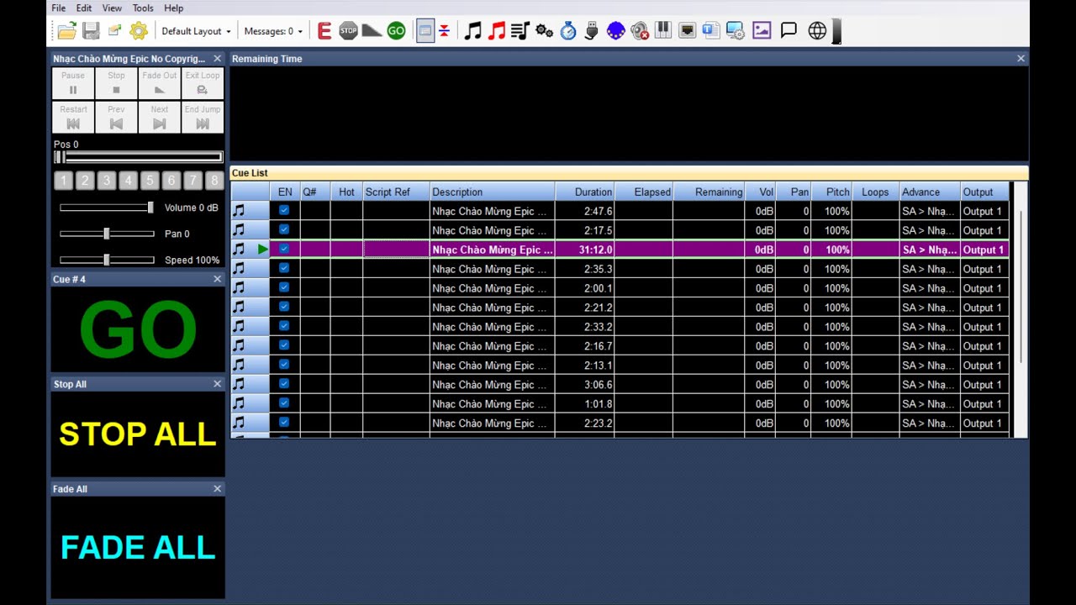Screen dimensions: 1076x605
Task: Open the Messages: 0 dropdown
Action: [273, 31]
